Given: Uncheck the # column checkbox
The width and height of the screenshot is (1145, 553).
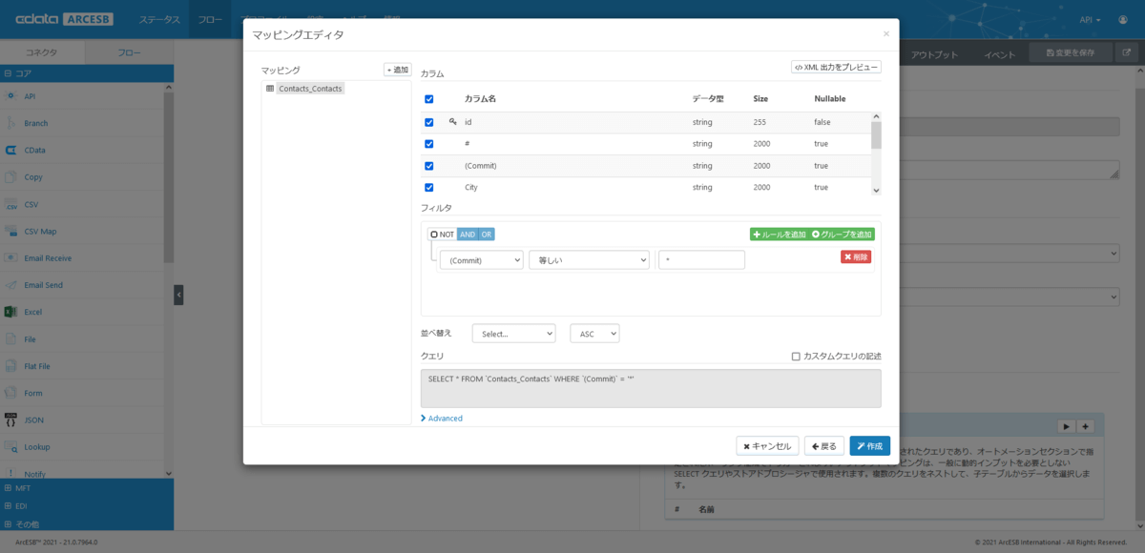Looking at the screenshot, I should coord(429,144).
